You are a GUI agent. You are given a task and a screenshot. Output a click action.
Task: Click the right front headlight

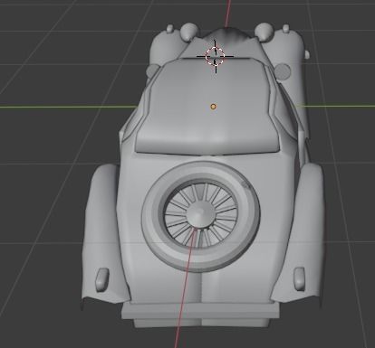point(264,32)
